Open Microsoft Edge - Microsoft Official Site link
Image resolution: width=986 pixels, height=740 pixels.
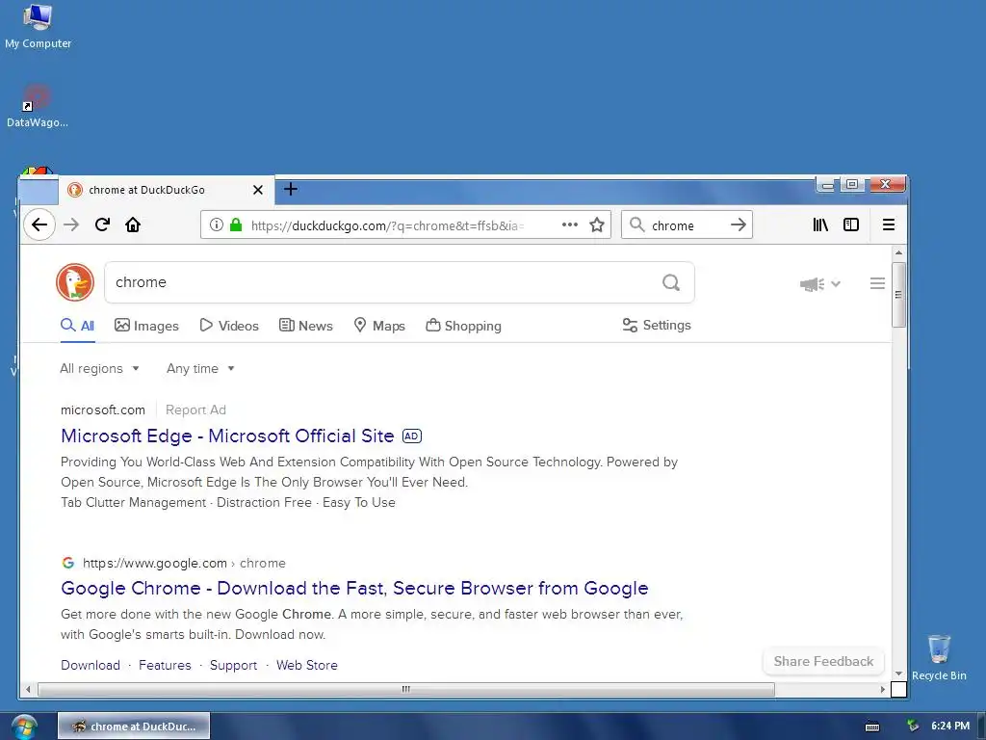pos(227,436)
